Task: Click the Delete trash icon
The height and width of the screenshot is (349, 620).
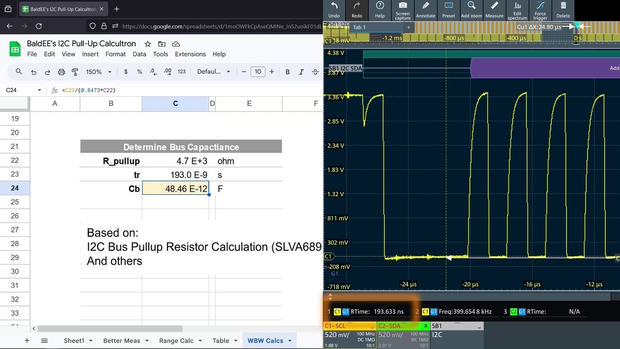Action: [x=563, y=9]
